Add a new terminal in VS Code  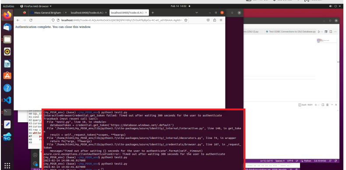(x=316, y=105)
